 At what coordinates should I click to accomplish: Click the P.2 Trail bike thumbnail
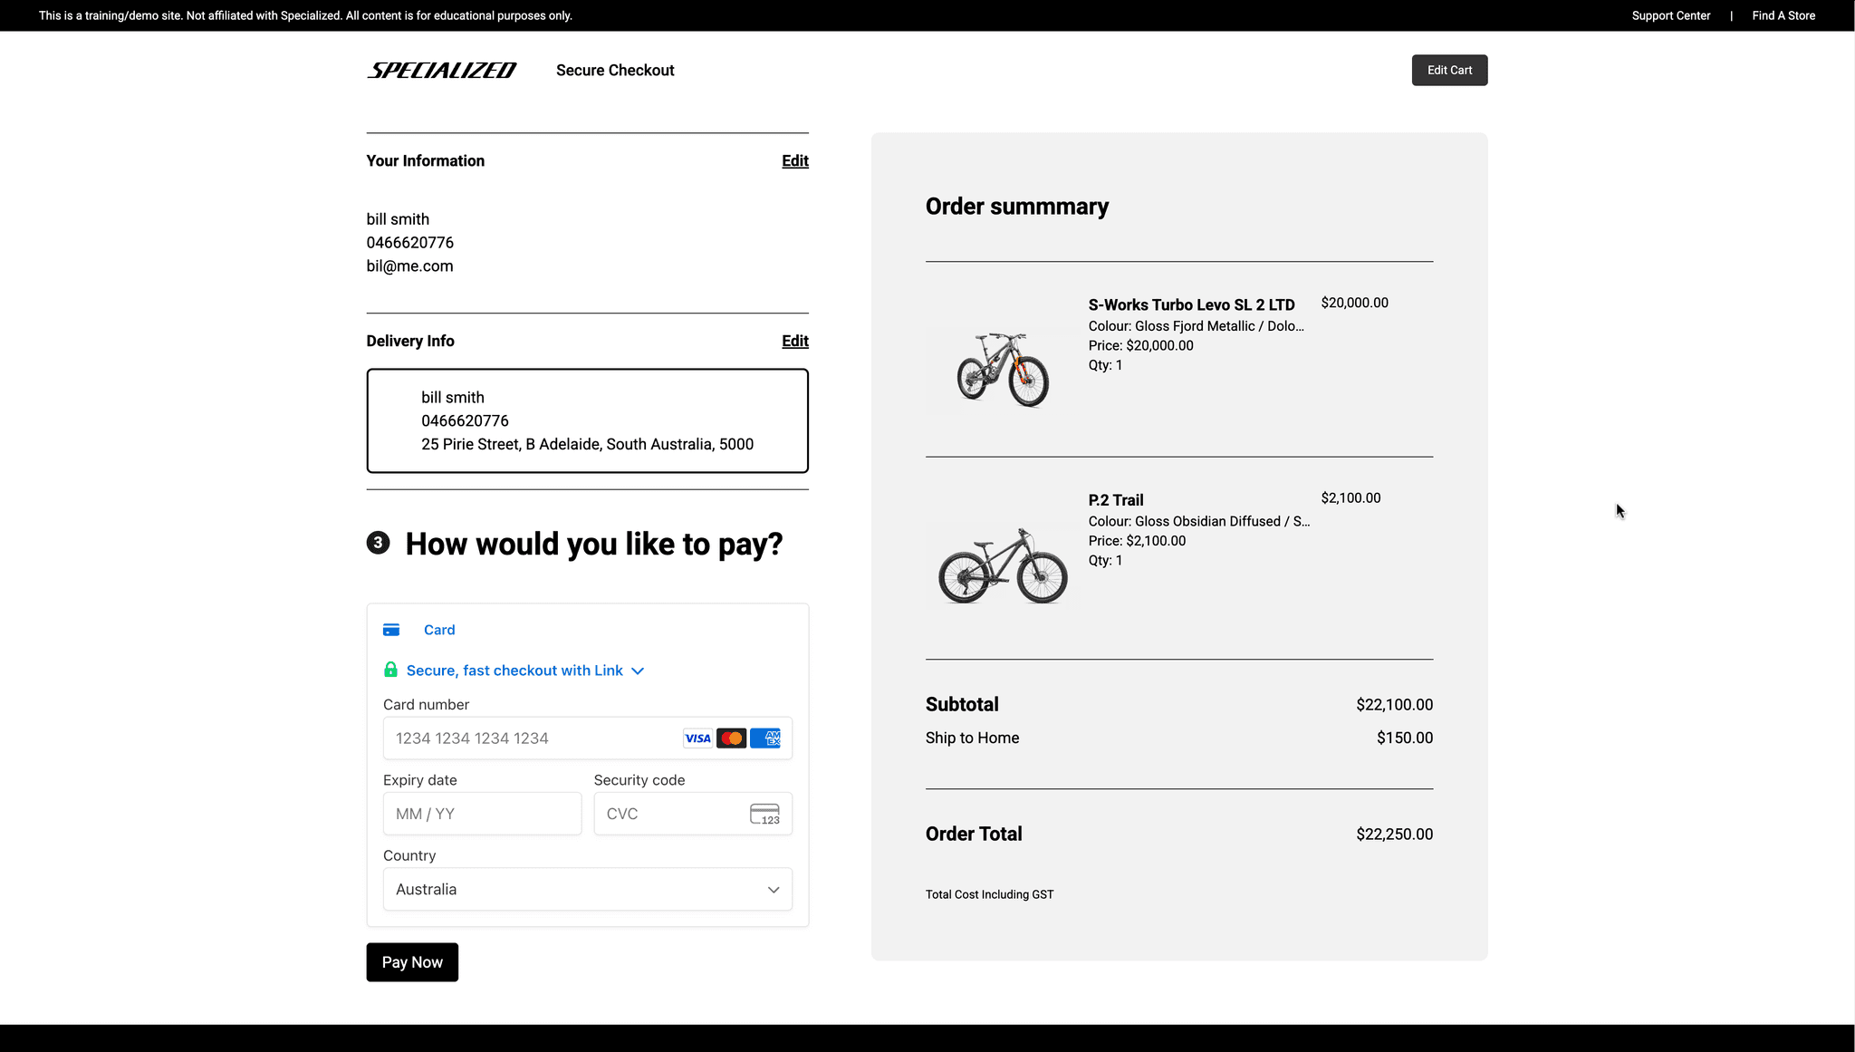click(x=1003, y=565)
